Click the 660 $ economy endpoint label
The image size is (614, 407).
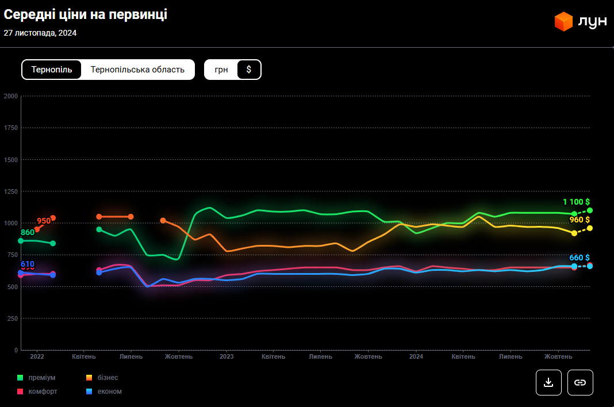[x=580, y=258]
